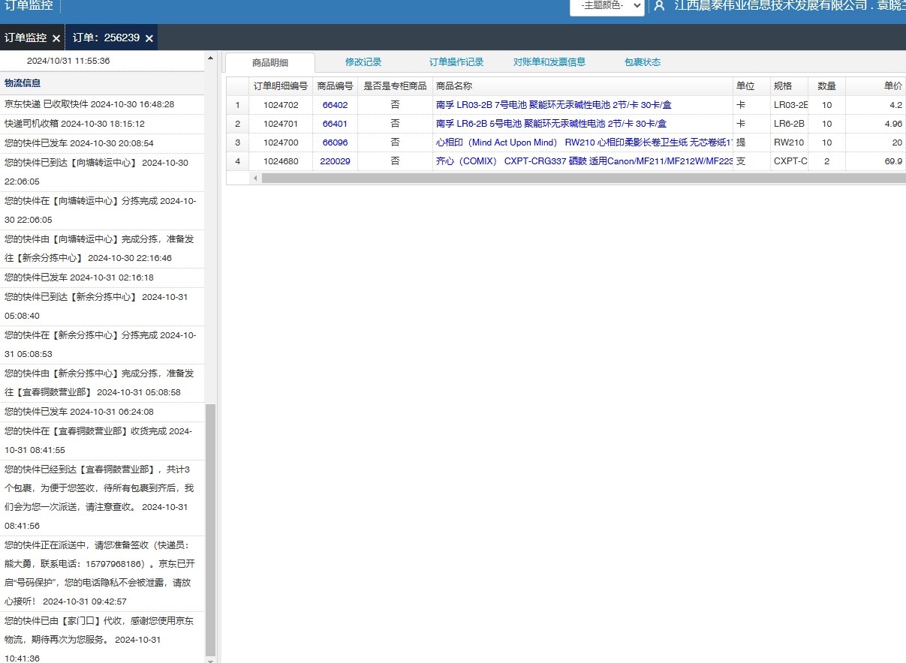Click the 否 cell in the 1024680 row
906x663 pixels.
395,161
